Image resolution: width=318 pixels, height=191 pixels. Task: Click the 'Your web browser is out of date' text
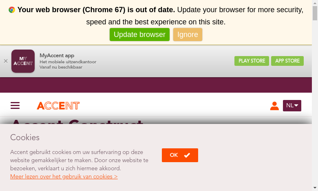96,10
